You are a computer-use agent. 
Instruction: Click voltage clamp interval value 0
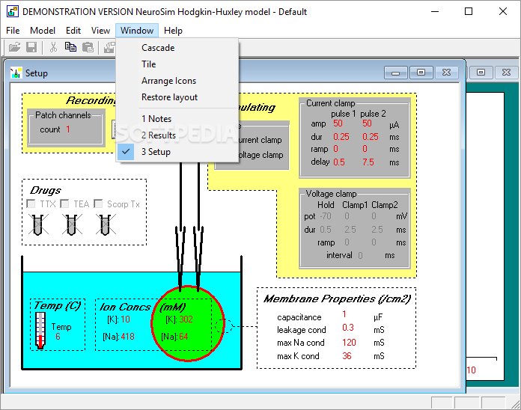click(361, 256)
